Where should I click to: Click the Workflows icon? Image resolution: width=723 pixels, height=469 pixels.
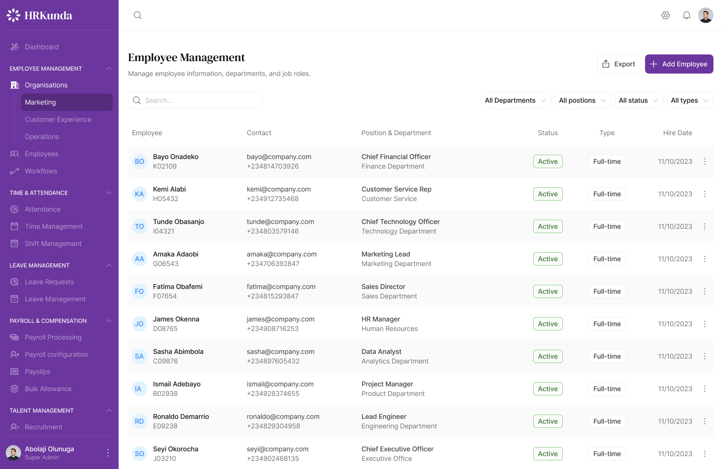click(x=15, y=171)
